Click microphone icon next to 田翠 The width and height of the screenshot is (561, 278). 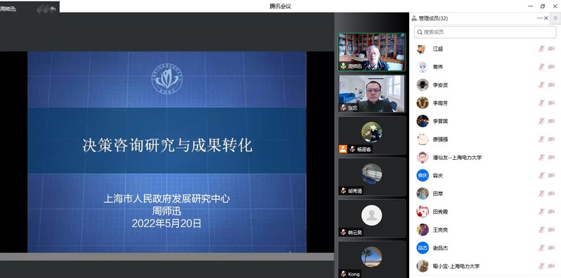click(x=541, y=194)
